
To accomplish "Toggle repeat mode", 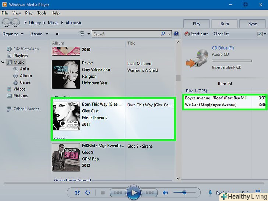I will point(88,193).
